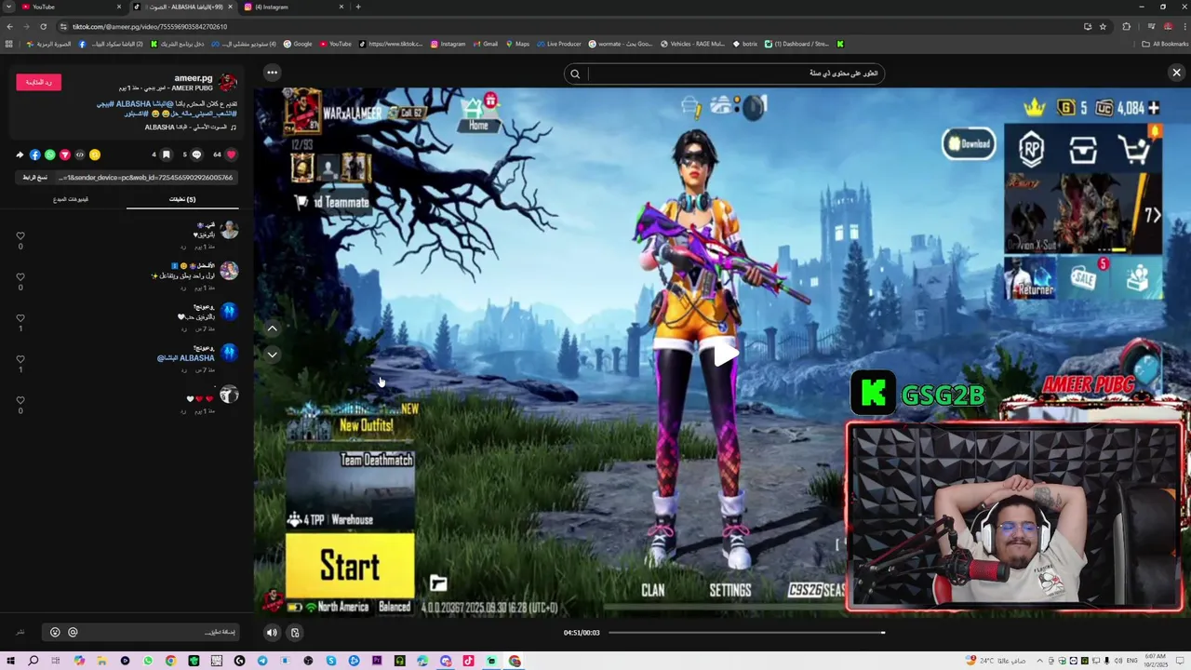Image resolution: width=1191 pixels, height=670 pixels.
Task: Open a new browser tab
Action: 358,7
